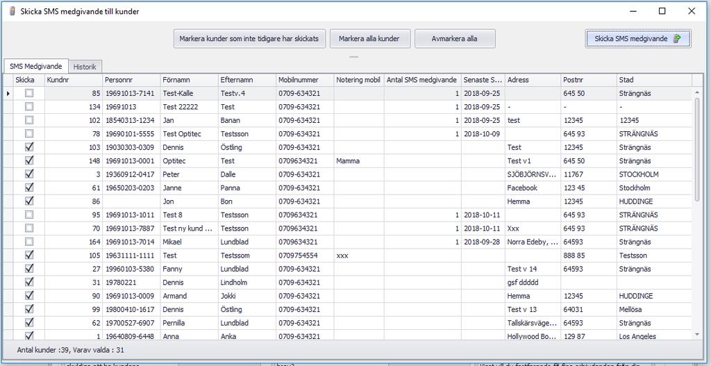
Task: Click the SJÖBJÖRNSV... address cell
Action: point(533,174)
